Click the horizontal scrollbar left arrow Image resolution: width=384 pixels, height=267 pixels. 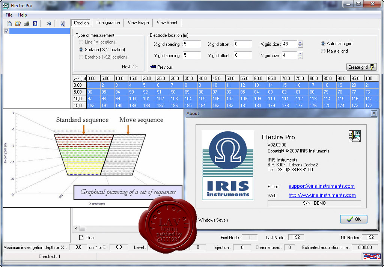pos(76,229)
